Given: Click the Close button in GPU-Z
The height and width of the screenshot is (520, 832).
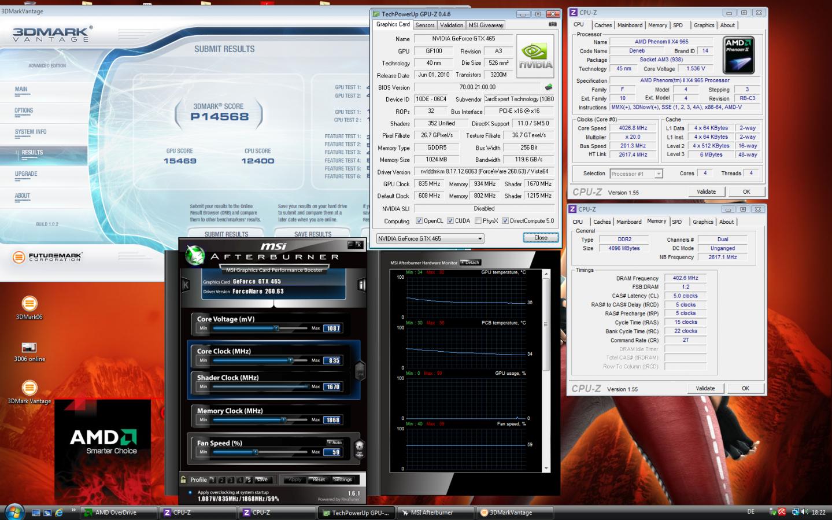Looking at the screenshot, I should (x=541, y=238).
